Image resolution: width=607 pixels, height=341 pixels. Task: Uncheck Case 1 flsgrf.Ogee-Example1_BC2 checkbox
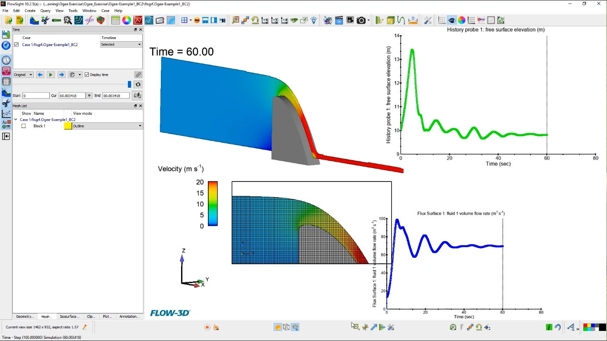click(x=17, y=45)
